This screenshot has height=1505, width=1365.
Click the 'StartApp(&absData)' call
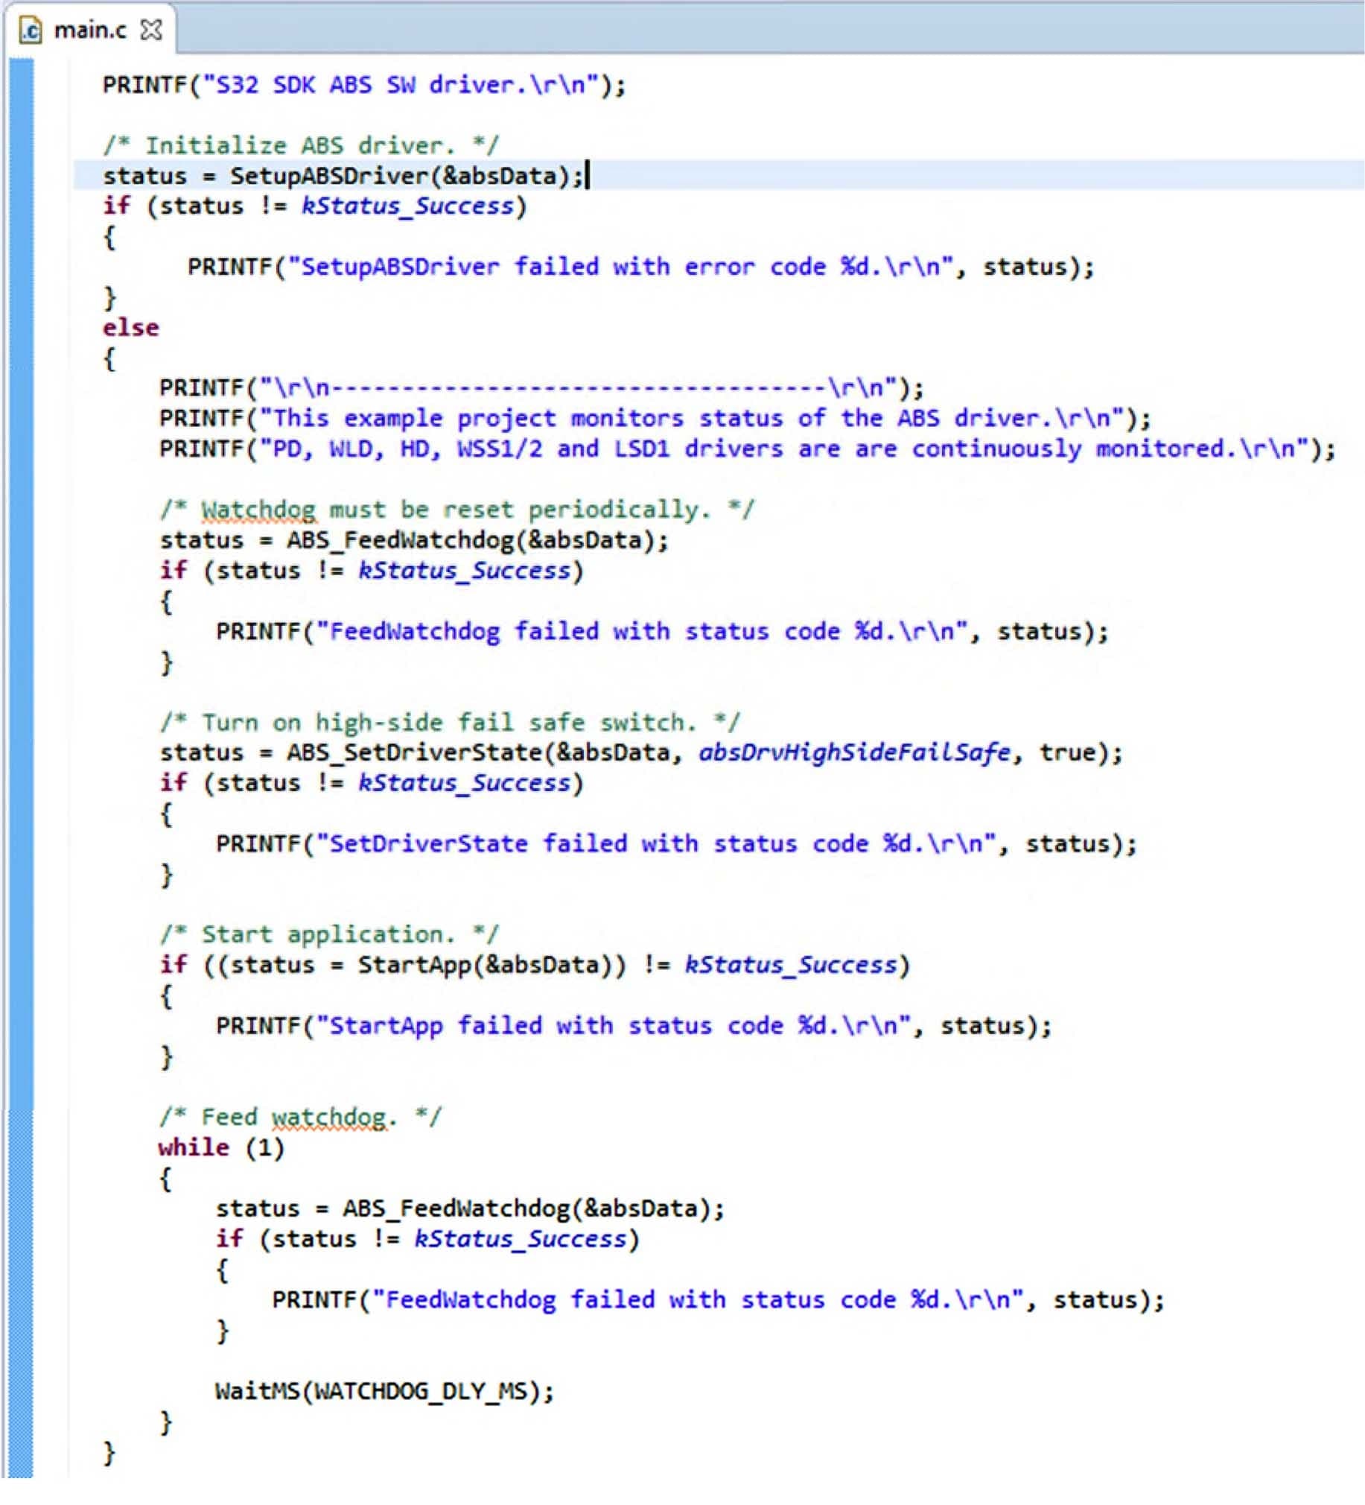pos(491,966)
